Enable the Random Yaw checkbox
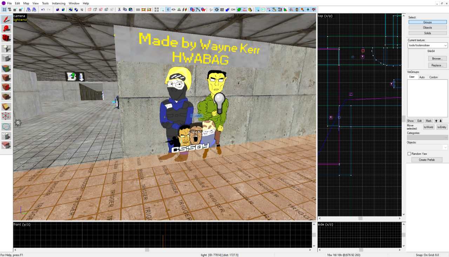449x257 pixels. pyautogui.click(x=409, y=154)
